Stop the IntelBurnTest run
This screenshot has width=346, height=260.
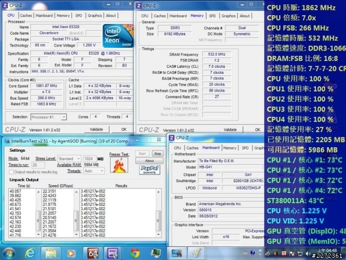(x=157, y=153)
